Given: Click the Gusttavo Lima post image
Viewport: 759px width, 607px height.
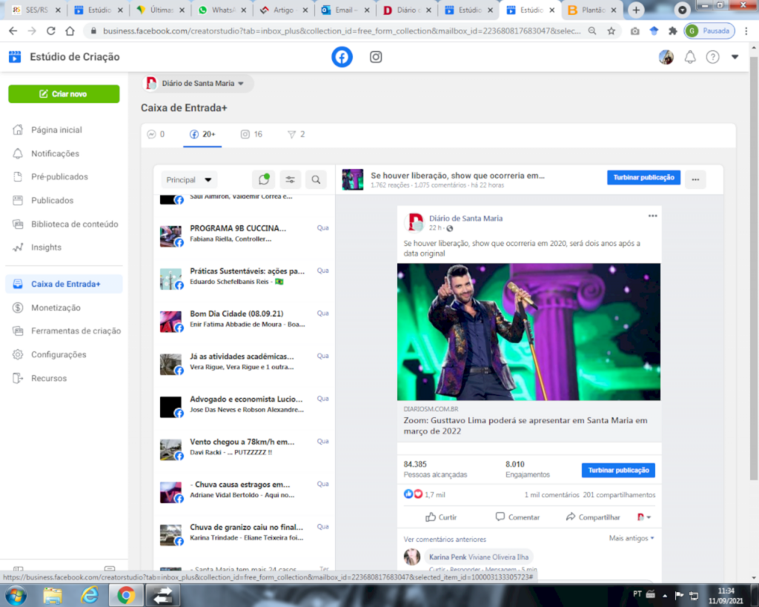Looking at the screenshot, I should [528, 331].
